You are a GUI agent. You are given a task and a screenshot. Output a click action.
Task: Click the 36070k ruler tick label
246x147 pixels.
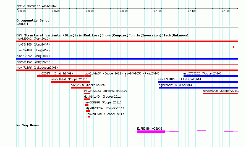point(56,11)
